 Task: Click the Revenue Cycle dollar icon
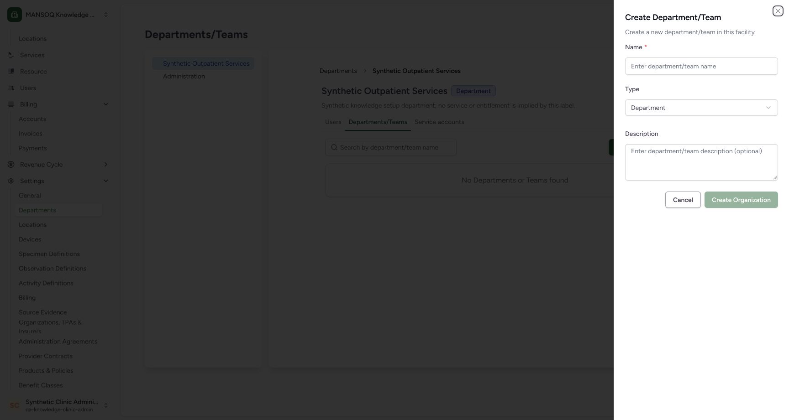(11, 165)
